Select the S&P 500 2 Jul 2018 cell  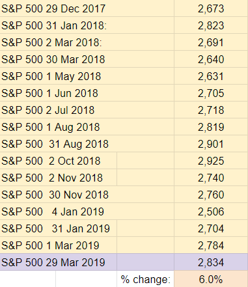[87, 110]
